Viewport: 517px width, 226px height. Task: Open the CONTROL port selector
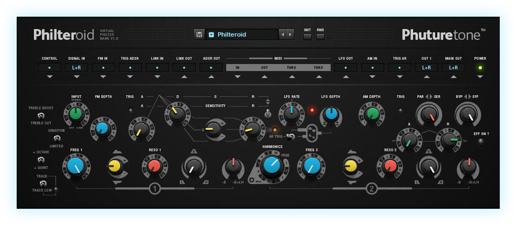pyautogui.click(x=50, y=68)
